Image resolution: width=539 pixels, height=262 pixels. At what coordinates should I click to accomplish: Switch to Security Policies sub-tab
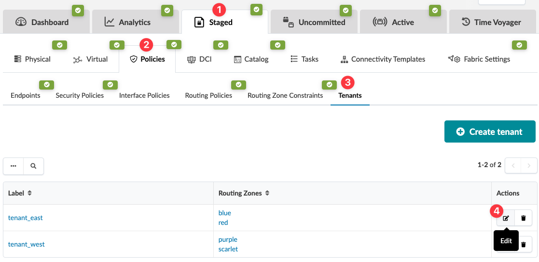[80, 95]
